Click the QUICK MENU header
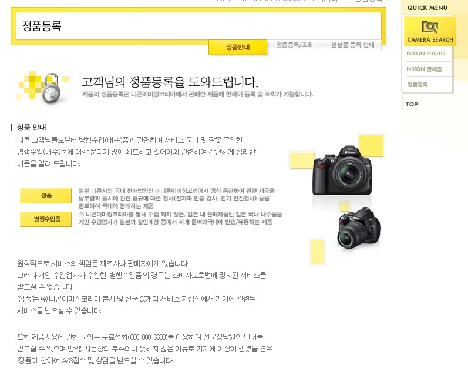This screenshot has height=375, width=468. pos(427,8)
